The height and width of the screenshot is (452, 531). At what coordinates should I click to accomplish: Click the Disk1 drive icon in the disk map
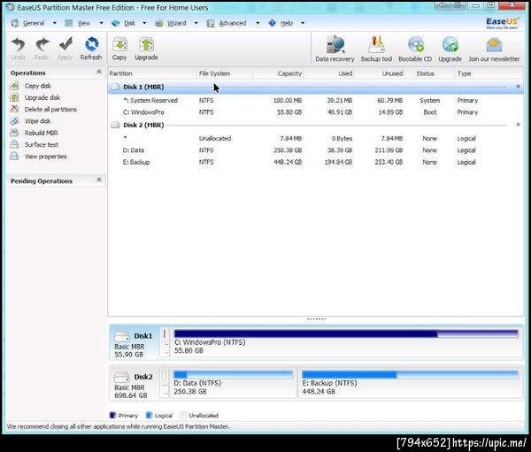coord(121,336)
